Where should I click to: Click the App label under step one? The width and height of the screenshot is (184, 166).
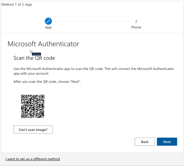click(x=48, y=27)
